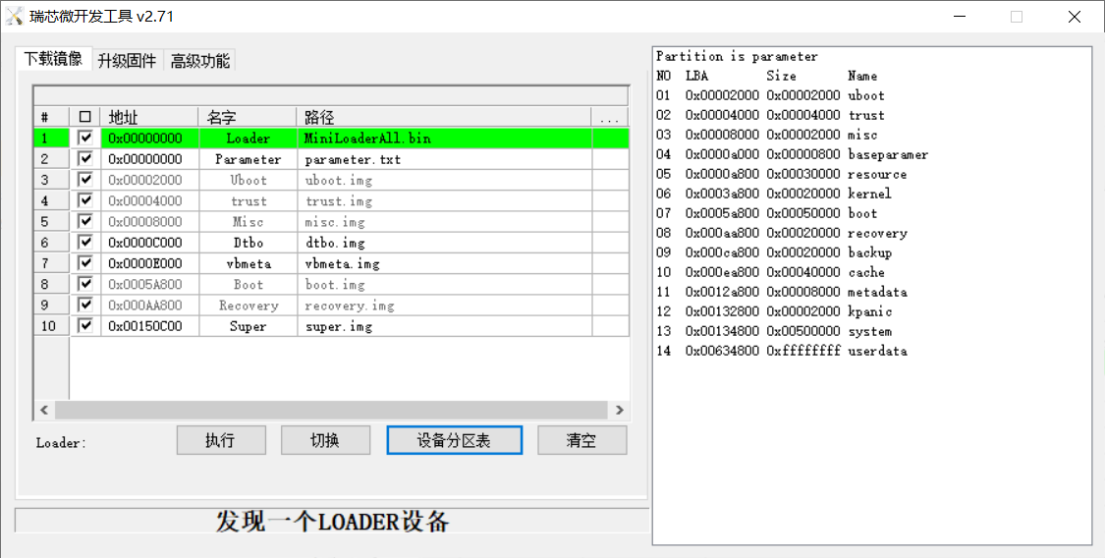Select the recovery.img path cell

tap(444, 306)
